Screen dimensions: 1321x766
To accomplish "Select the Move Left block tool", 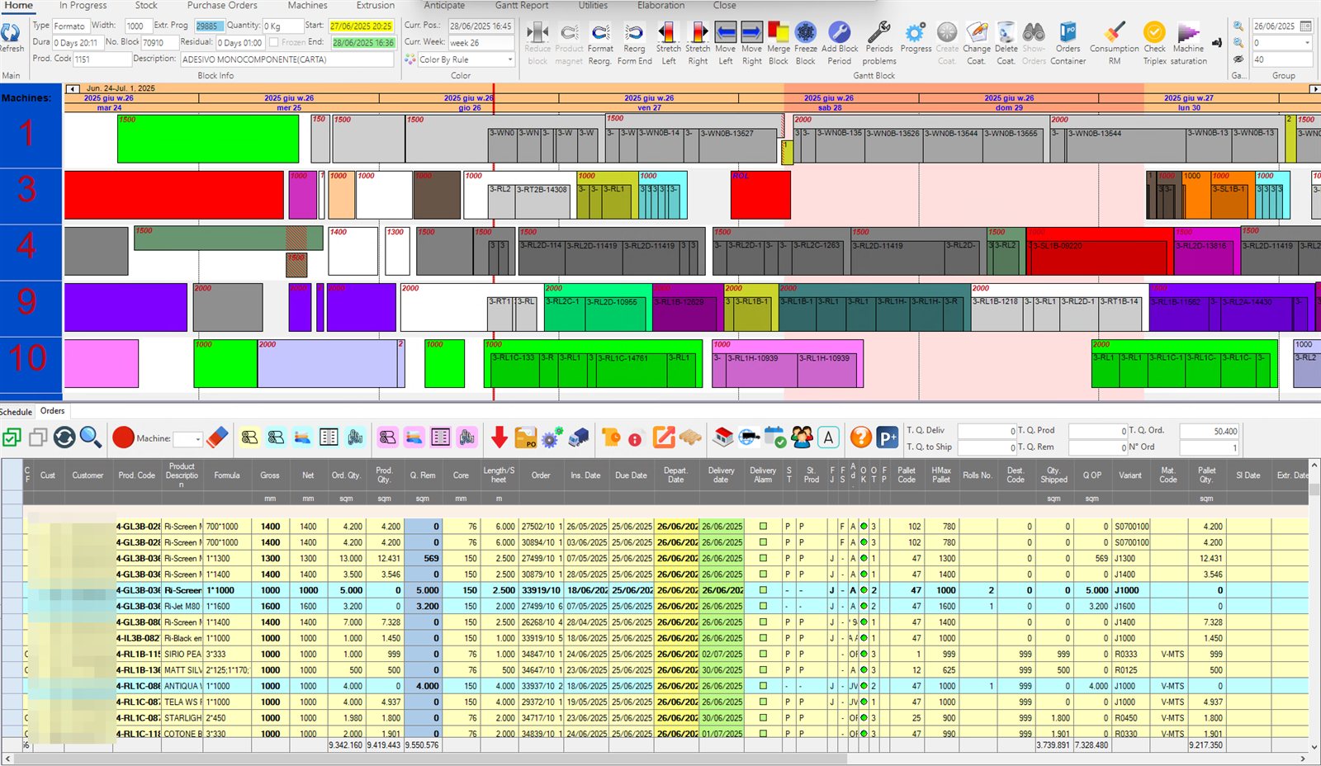I will [725, 33].
